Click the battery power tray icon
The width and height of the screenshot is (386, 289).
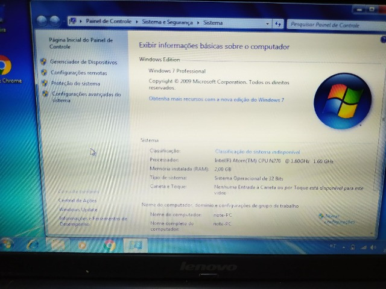point(353,247)
